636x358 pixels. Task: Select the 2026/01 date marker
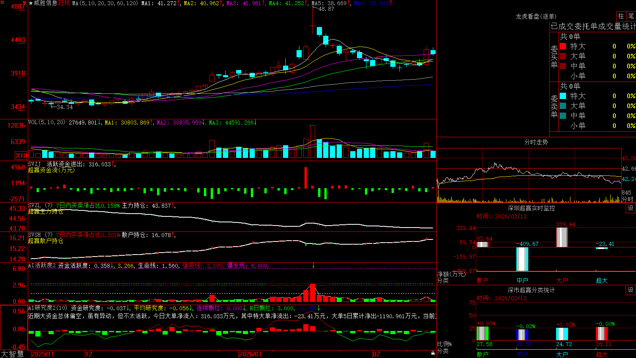click(250, 354)
